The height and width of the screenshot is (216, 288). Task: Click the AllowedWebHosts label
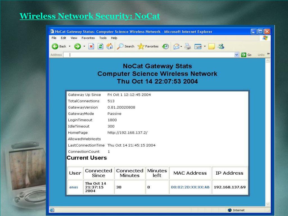point(84,139)
